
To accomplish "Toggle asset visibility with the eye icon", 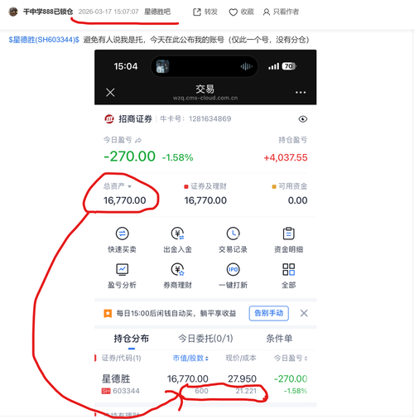I will (303, 119).
